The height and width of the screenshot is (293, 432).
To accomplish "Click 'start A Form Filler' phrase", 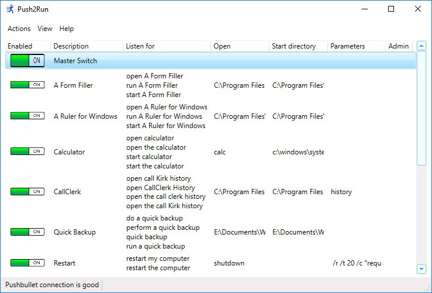I will coord(154,95).
